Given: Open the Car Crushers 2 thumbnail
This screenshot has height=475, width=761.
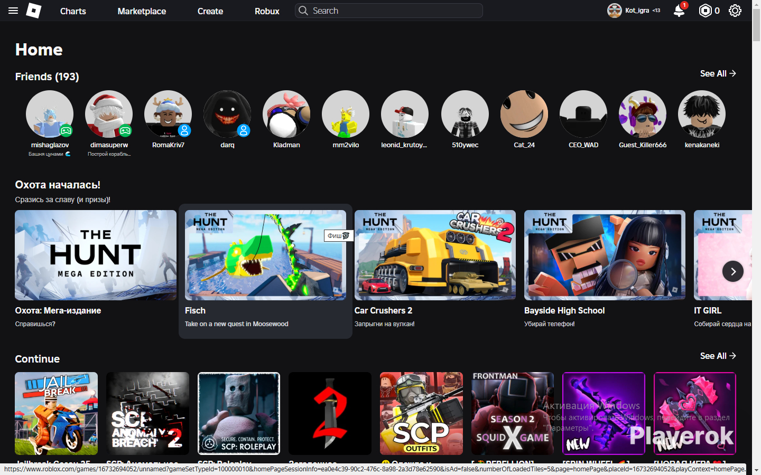Looking at the screenshot, I should coord(435,255).
